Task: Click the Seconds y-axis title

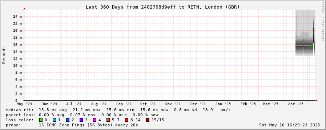Action: pos(4,55)
